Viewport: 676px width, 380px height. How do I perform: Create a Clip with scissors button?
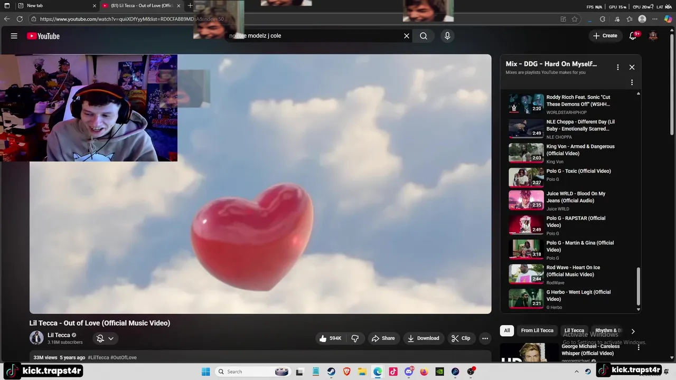[x=461, y=338]
